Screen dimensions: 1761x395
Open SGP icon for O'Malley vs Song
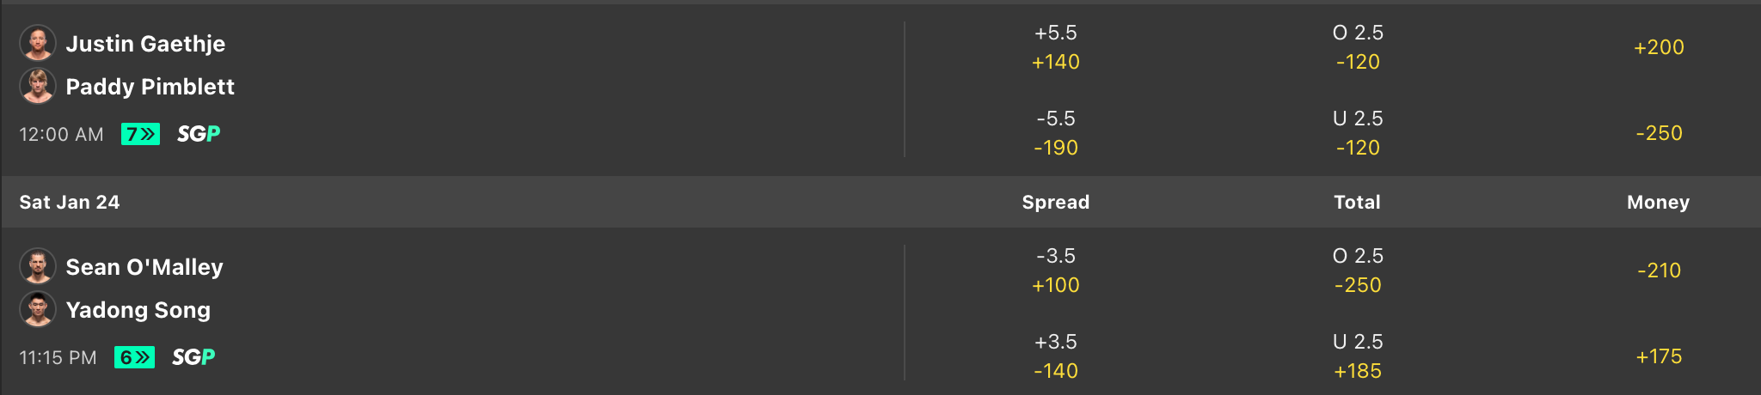coord(193,357)
